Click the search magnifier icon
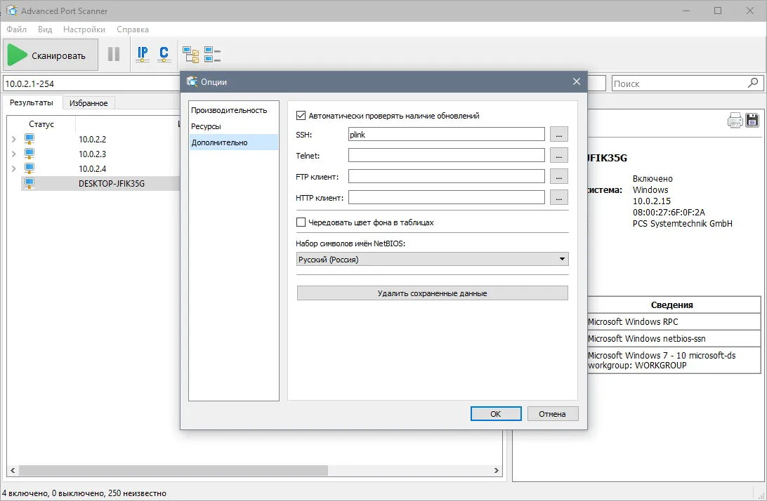The width and height of the screenshot is (767, 501). coord(753,83)
